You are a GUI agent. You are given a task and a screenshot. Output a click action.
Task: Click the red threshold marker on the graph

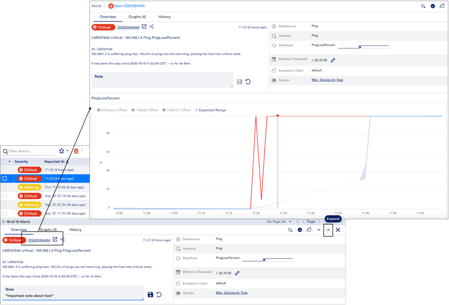pyautogui.click(x=278, y=116)
